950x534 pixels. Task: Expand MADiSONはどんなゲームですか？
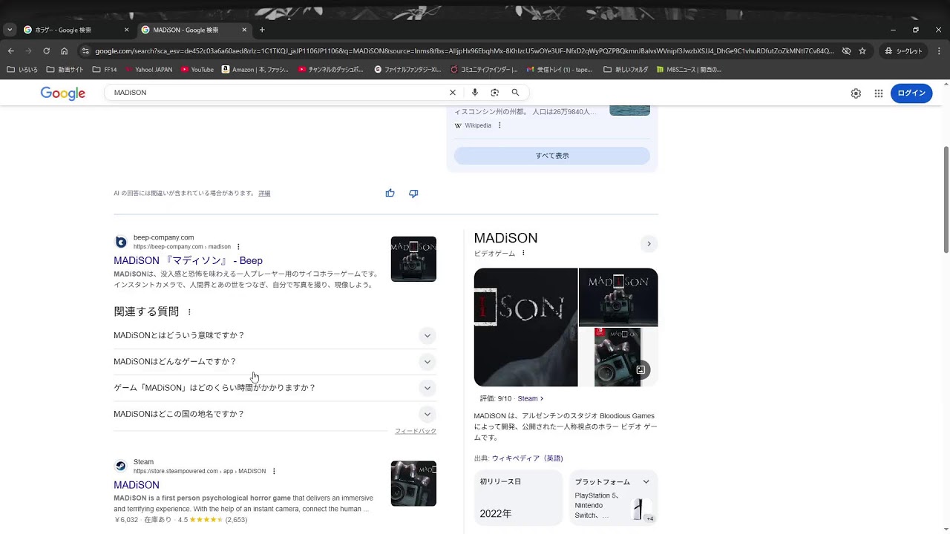(275, 362)
